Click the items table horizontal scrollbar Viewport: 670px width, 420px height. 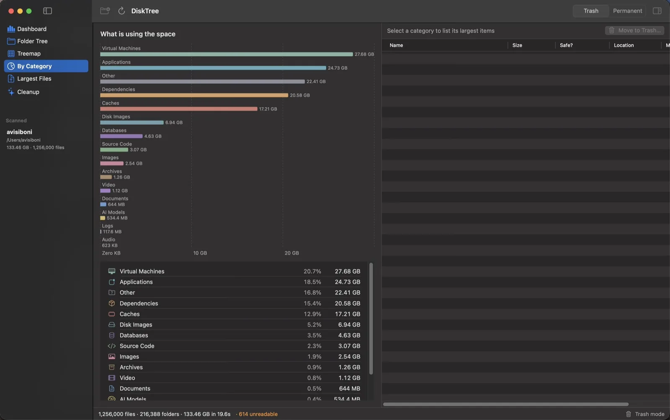pos(506,405)
